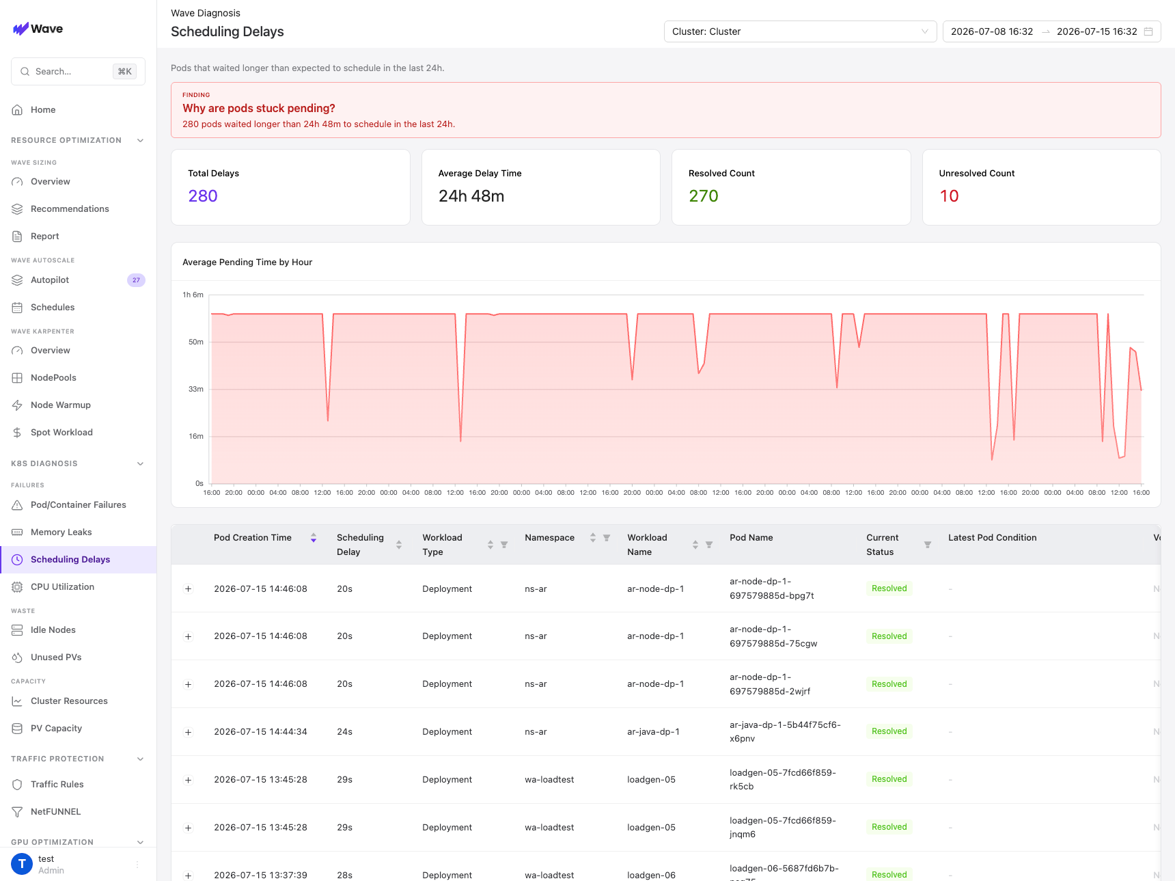Image resolution: width=1175 pixels, height=881 pixels.
Task: Open Karpenter Overview gauge icon
Action: 17,351
